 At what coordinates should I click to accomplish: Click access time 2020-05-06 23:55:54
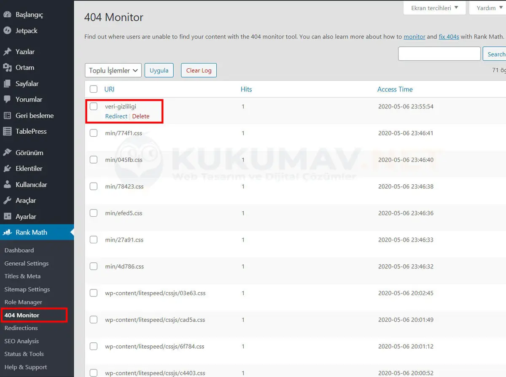coord(406,106)
